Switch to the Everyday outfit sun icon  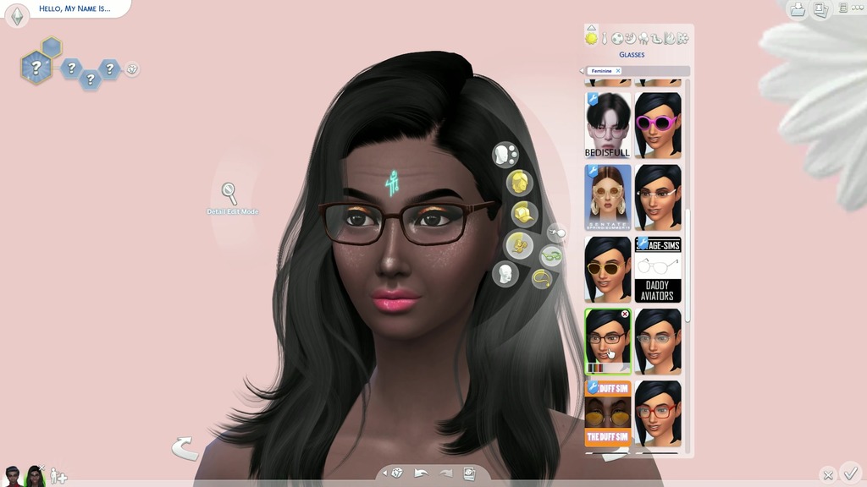[x=591, y=38]
